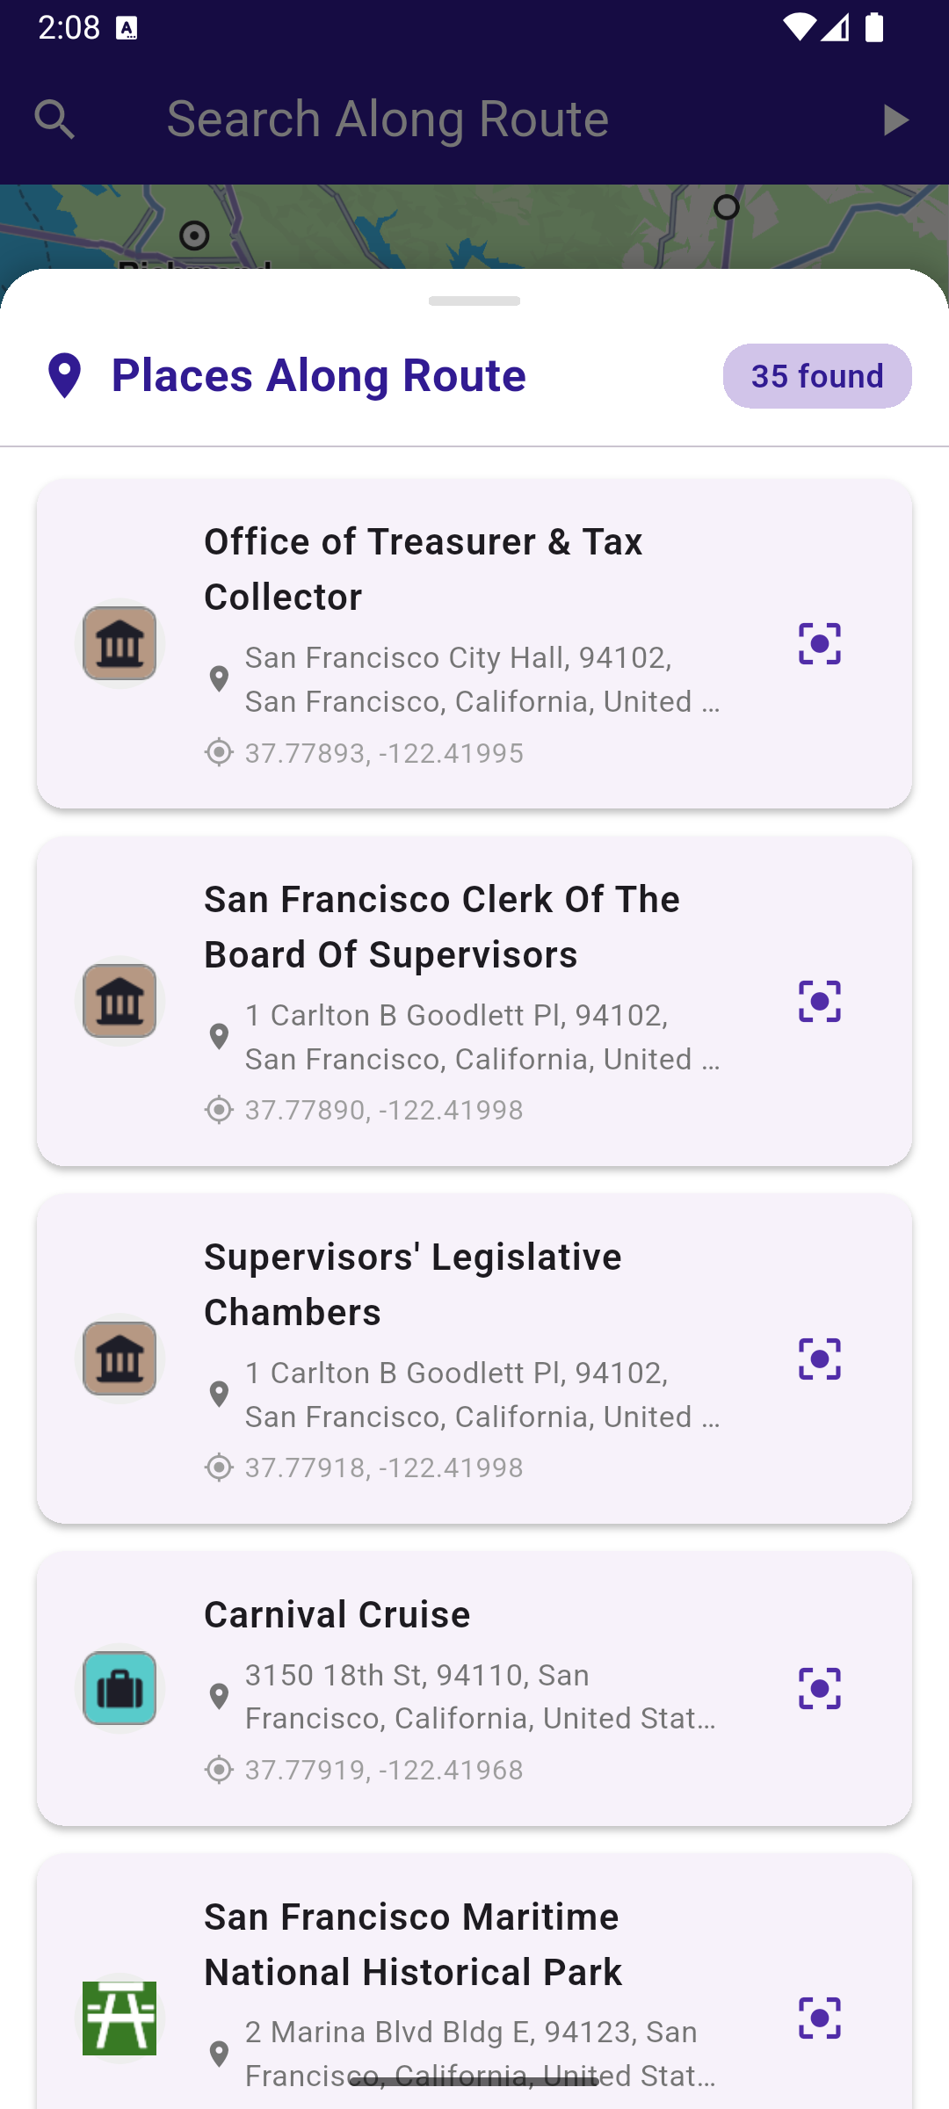The height and width of the screenshot is (2109, 949).
Task: Tap briefcase icon beside Carnival Cruise
Action: click(120, 1689)
